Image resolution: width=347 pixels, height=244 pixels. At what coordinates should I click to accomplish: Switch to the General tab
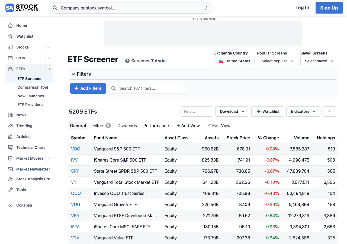coord(78,126)
